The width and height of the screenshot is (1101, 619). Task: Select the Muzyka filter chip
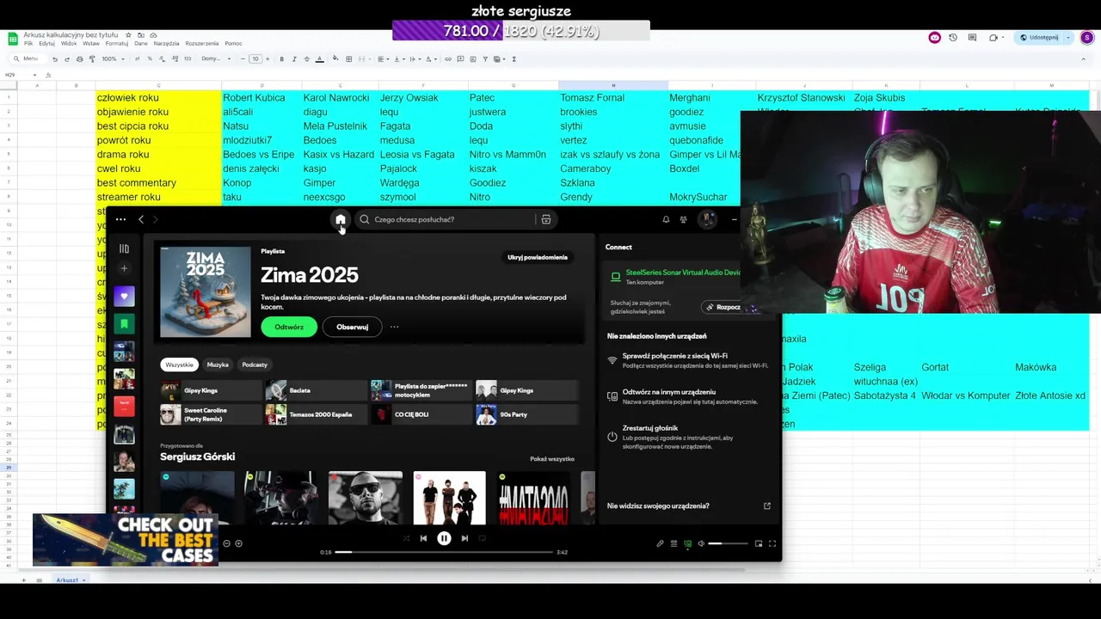pos(218,365)
